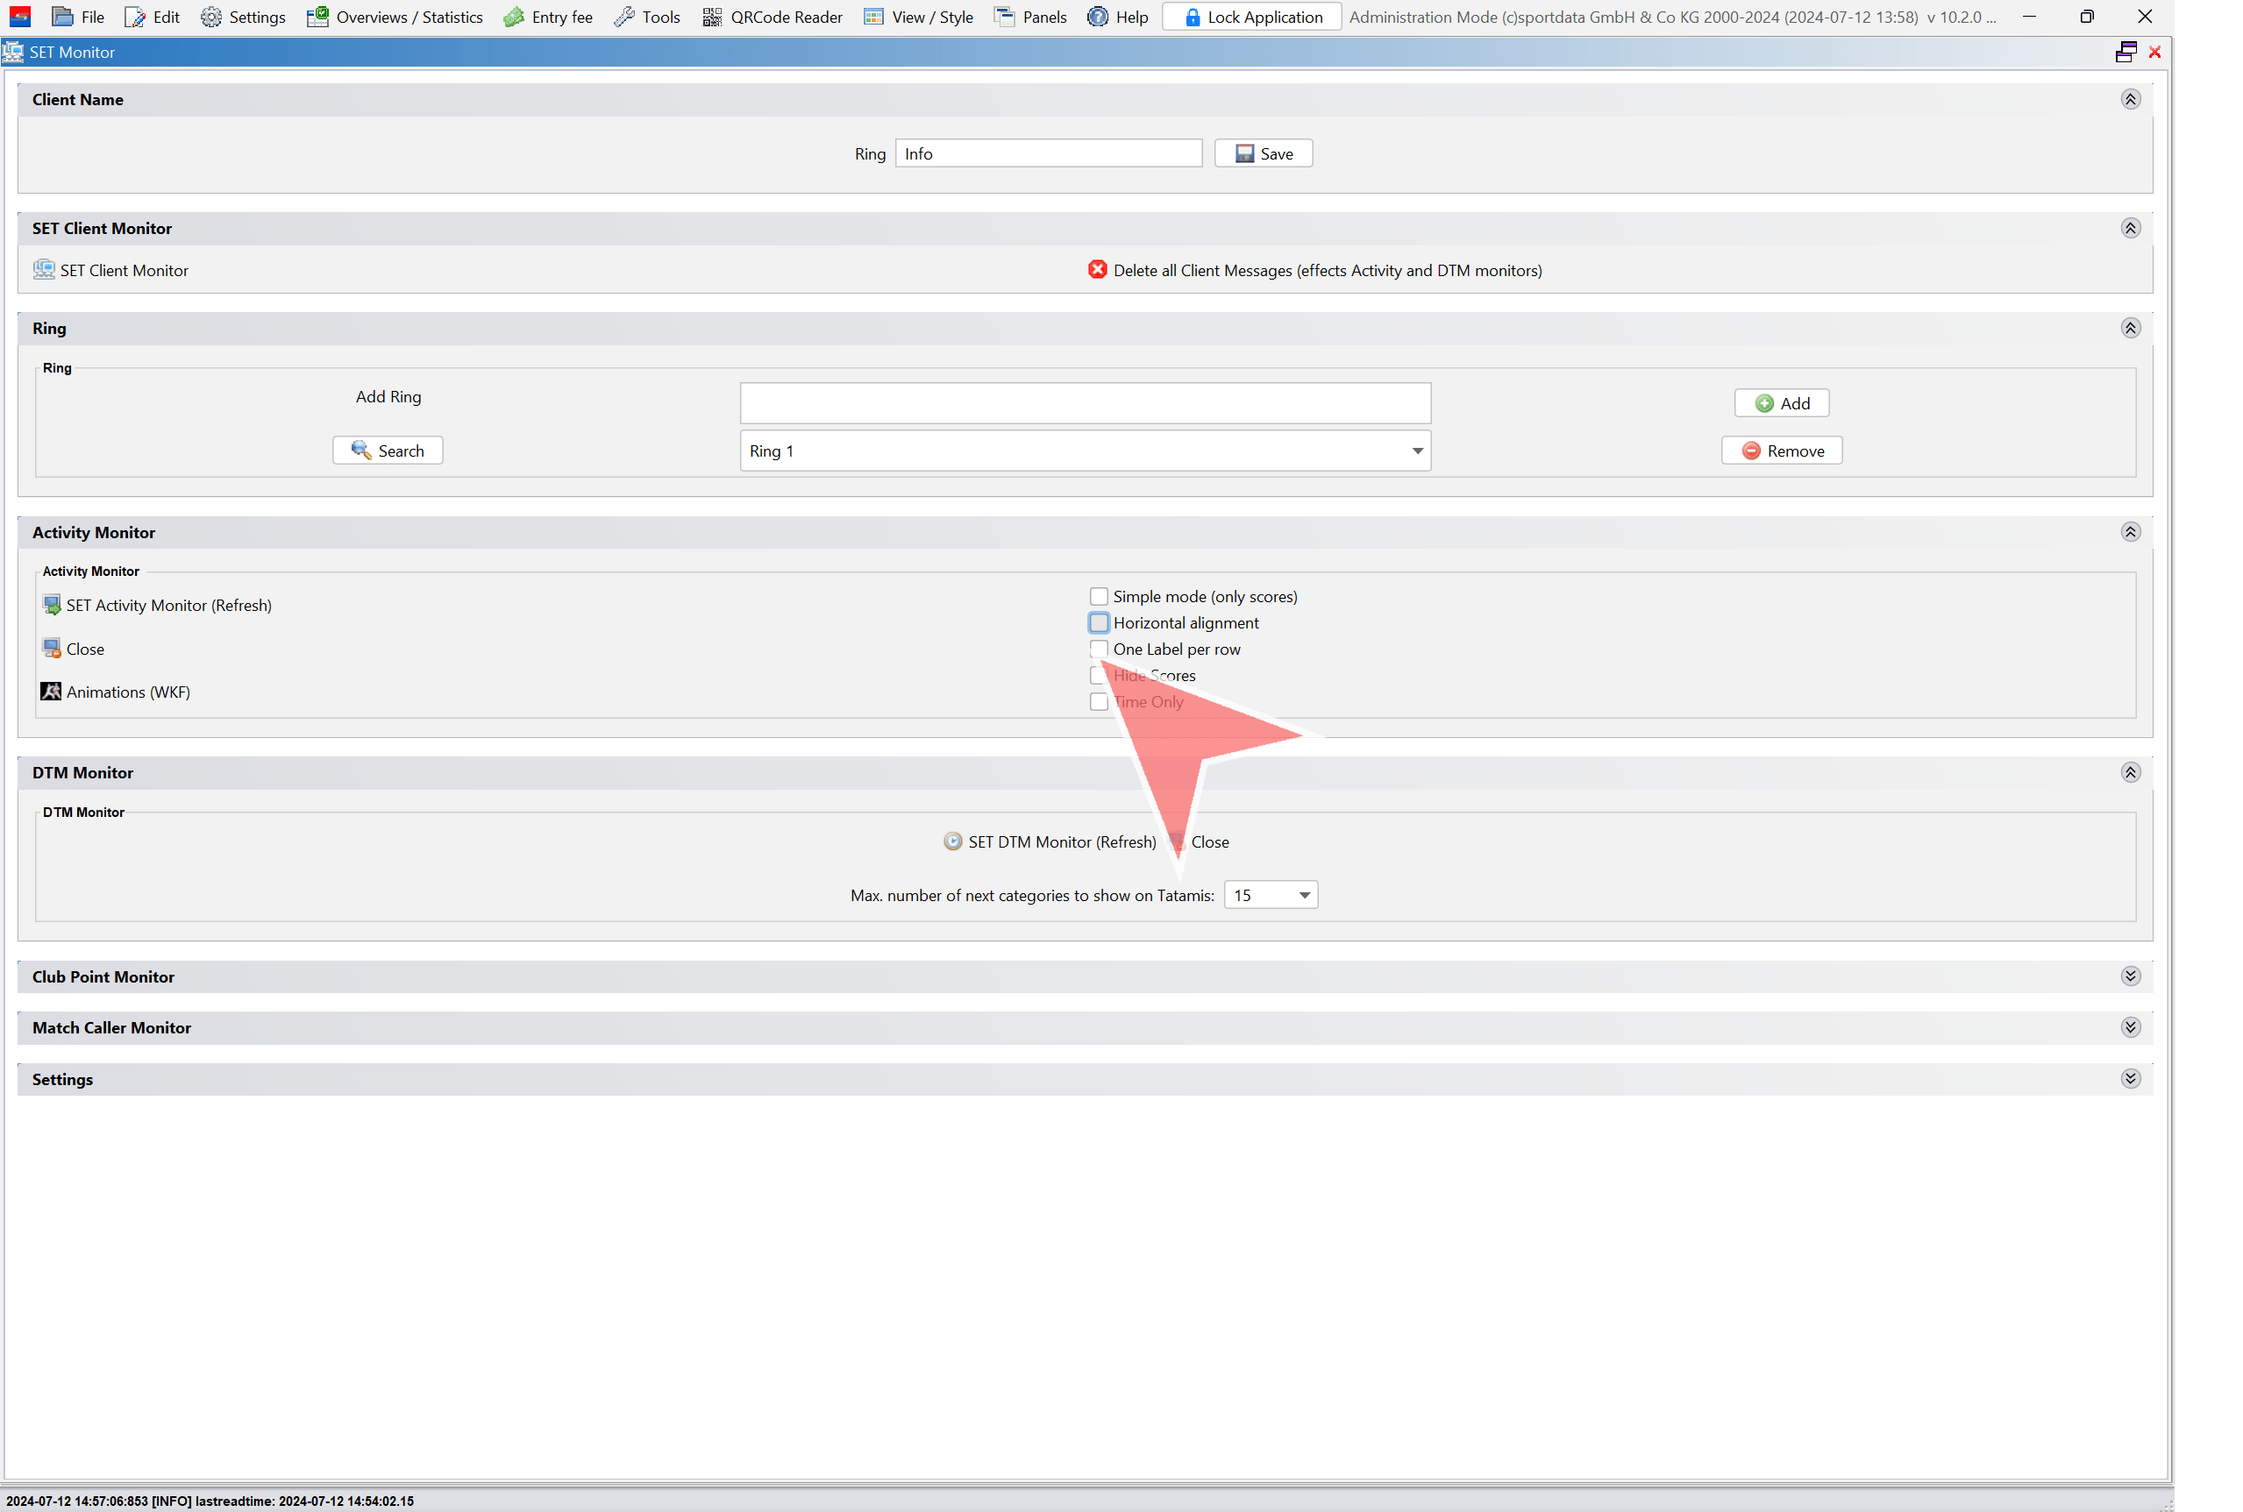Viewport: 2243px width, 1512px height.
Task: Search for rings
Action: pyautogui.click(x=388, y=451)
